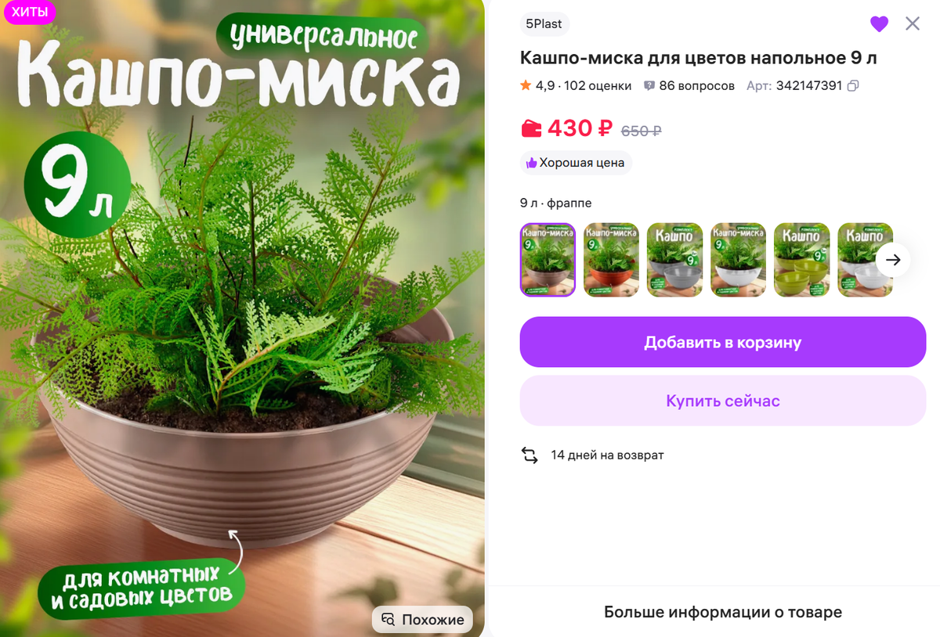Click the wallet icon beside the price
This screenshot has height=637, width=940.
(531, 128)
